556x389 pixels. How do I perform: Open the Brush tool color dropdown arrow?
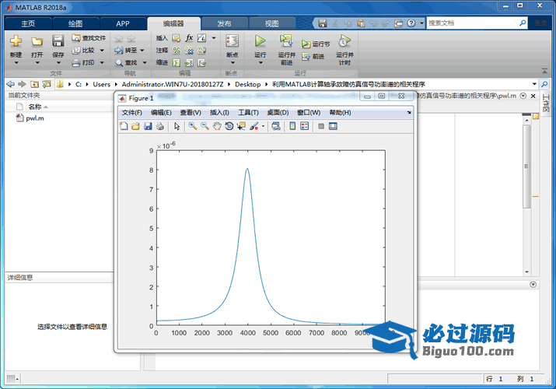coord(263,126)
